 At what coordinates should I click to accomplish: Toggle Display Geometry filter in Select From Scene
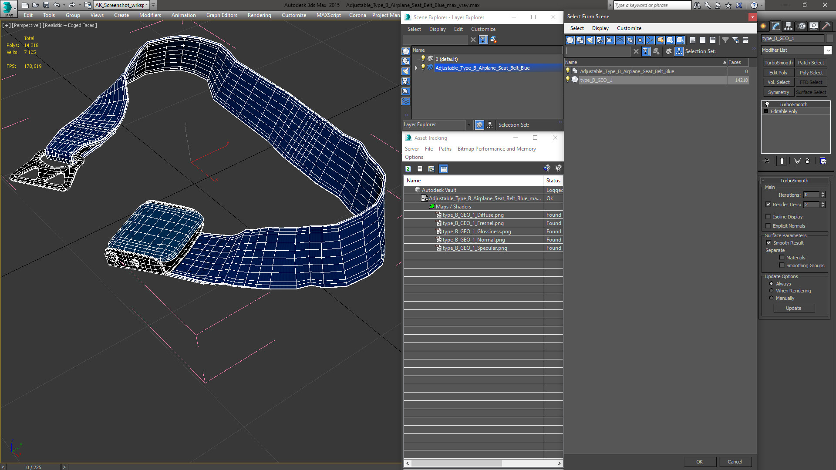click(x=570, y=40)
